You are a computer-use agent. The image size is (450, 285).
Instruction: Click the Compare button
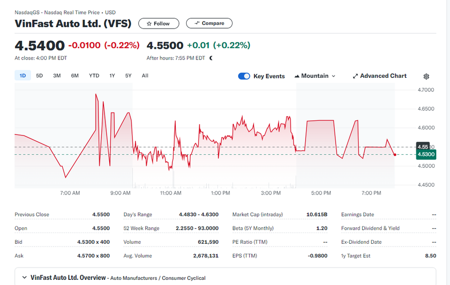209,23
